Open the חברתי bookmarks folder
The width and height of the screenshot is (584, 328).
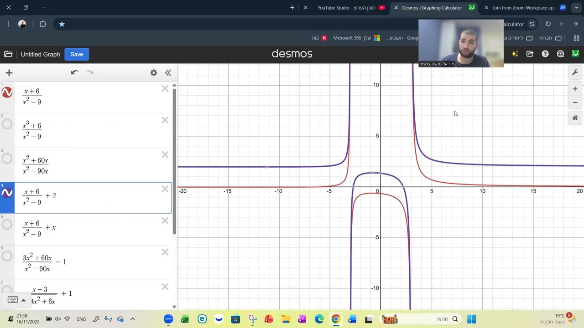pyautogui.click(x=551, y=38)
